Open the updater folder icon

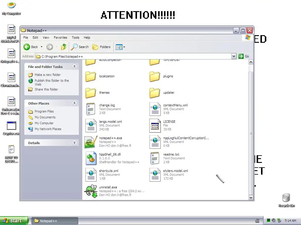coord(155,93)
